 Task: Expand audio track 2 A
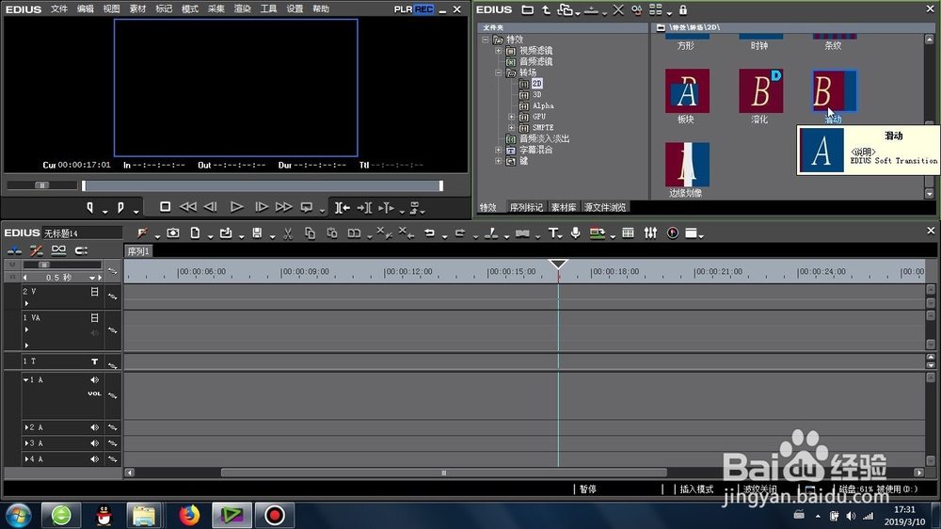[25, 427]
